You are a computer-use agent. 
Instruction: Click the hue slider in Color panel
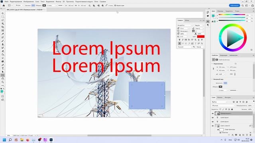(x=232, y=15)
